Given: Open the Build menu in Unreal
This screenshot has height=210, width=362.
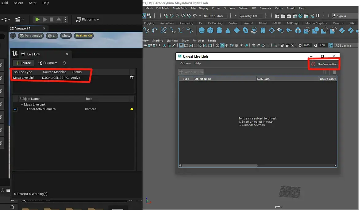Looking at the screenshot, I should click(4, 3).
